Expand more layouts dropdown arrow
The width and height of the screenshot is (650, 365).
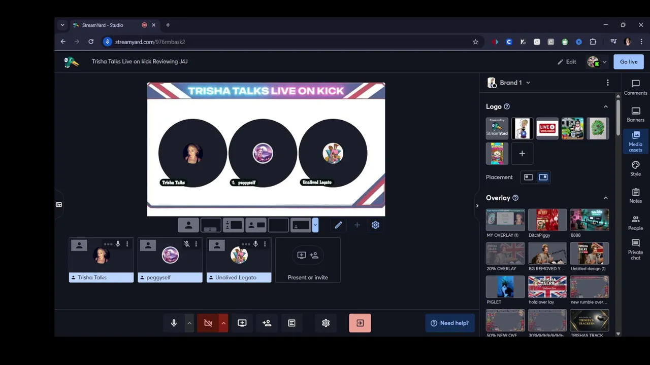coord(315,225)
